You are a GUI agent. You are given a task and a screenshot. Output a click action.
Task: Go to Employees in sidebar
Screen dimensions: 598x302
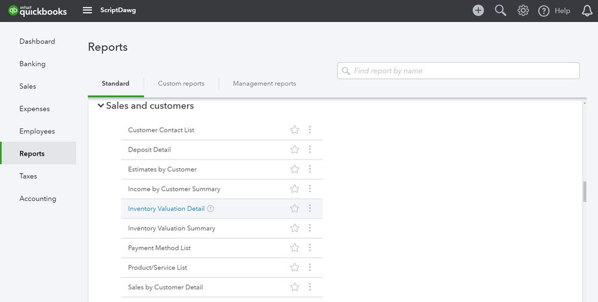point(37,131)
